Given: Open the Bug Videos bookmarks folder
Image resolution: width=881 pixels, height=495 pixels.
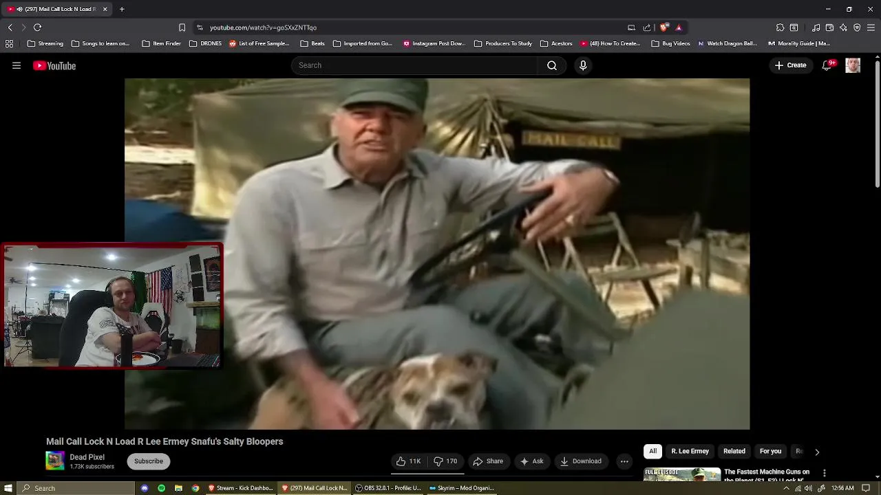Looking at the screenshot, I should [x=670, y=43].
